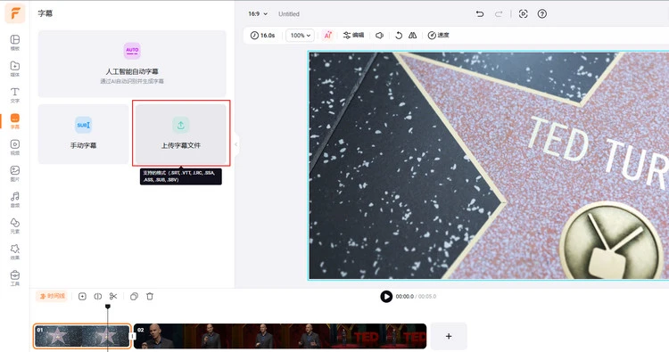Adjust the 16.0s clip duration

coord(262,35)
